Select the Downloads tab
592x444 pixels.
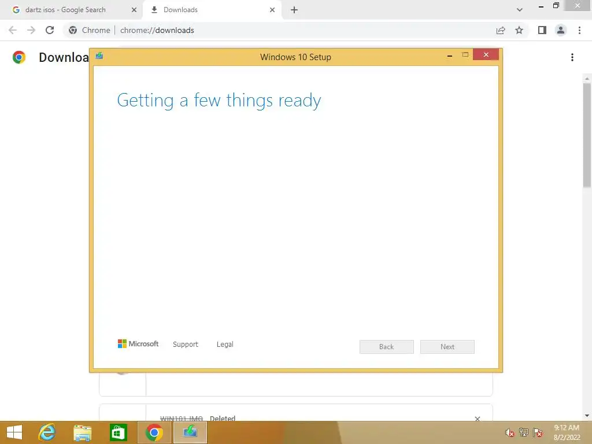point(212,10)
